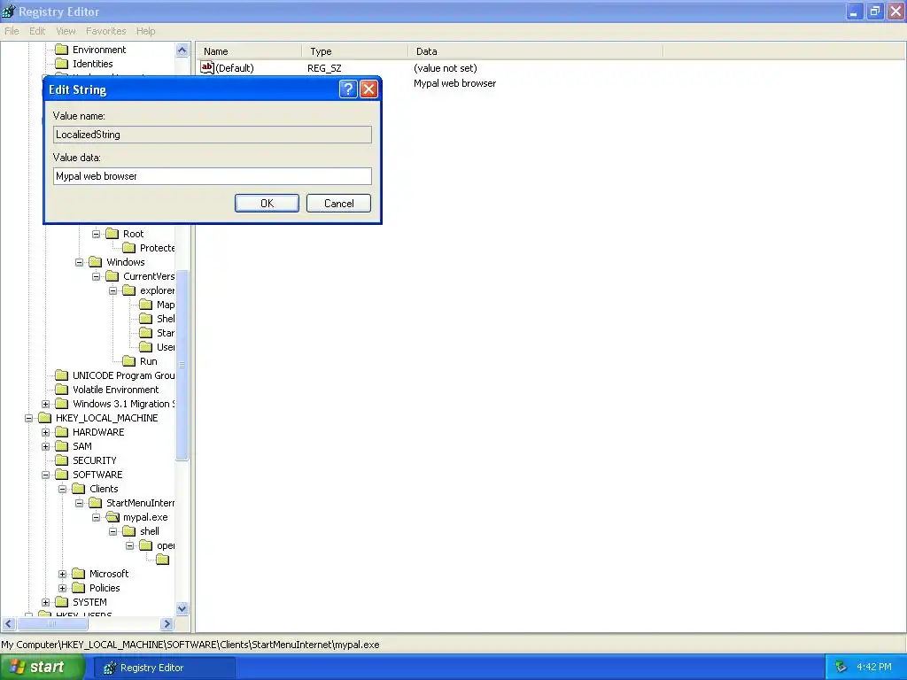Select the SECURITY folder icon
907x680 pixels.
pyautogui.click(x=61, y=460)
